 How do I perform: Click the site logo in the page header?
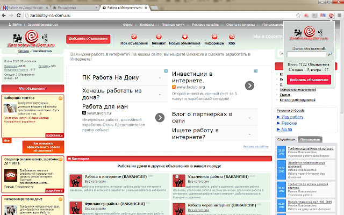pyautogui.click(x=32, y=39)
